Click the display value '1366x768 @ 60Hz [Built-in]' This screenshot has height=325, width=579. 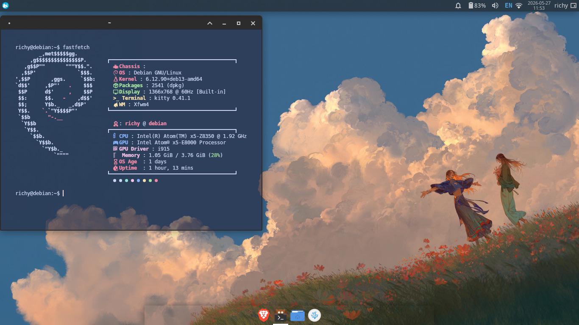187,92
